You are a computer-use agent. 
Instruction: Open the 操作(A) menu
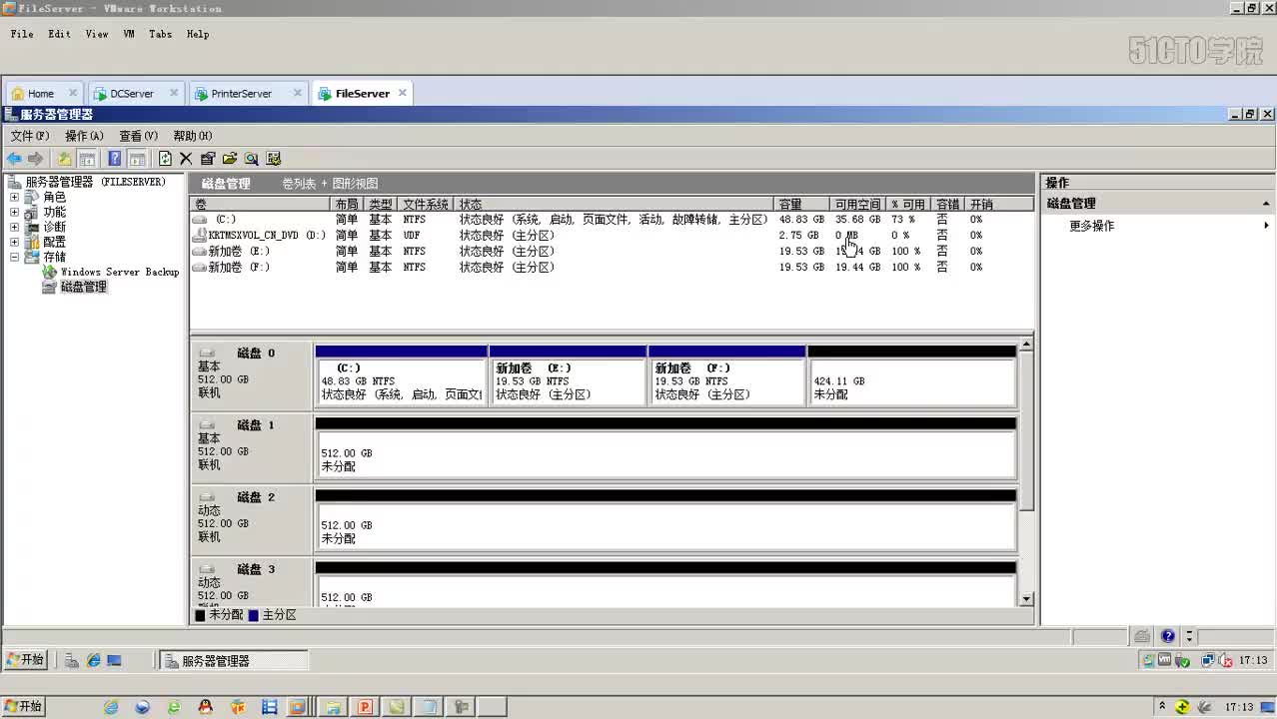(84, 136)
